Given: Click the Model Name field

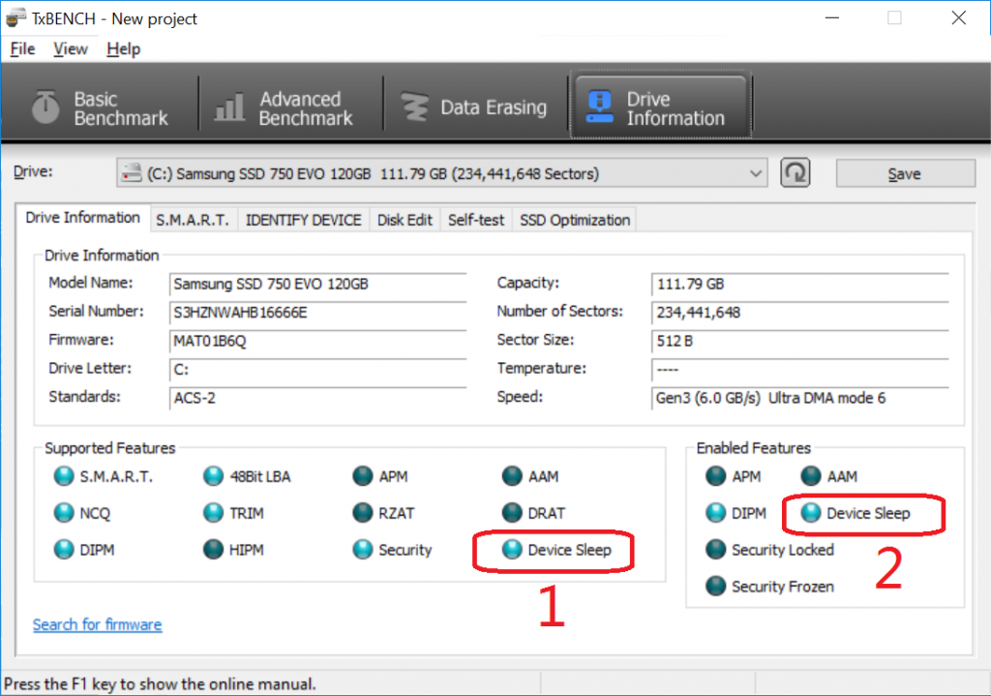Looking at the screenshot, I should pyautogui.click(x=317, y=284).
